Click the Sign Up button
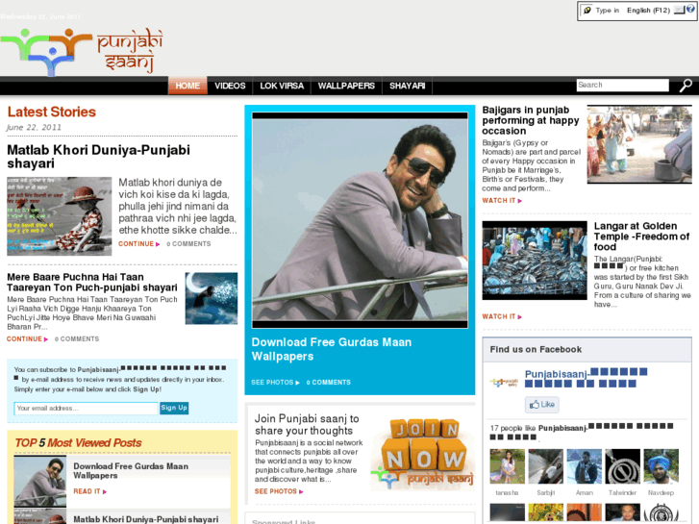The height and width of the screenshot is (524, 699). [174, 408]
